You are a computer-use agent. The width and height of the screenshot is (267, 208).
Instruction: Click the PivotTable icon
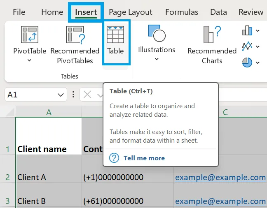[x=30, y=35]
